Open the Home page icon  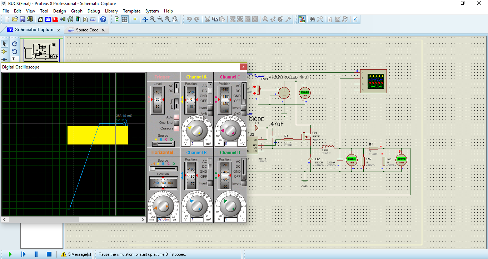click(40, 19)
